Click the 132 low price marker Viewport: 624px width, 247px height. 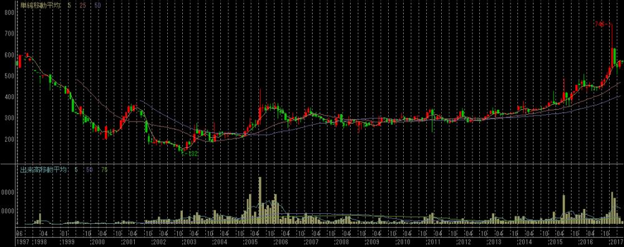click(192, 153)
